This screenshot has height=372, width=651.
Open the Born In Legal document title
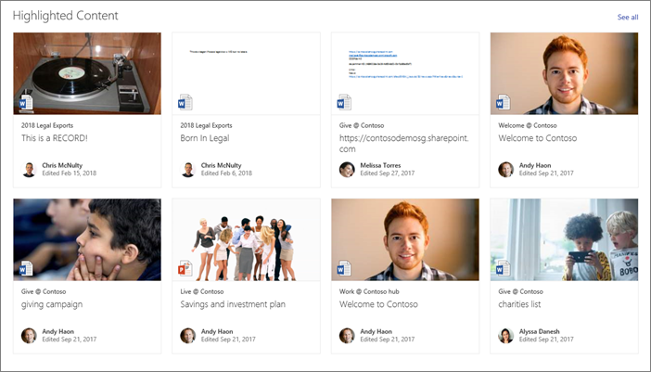(205, 138)
